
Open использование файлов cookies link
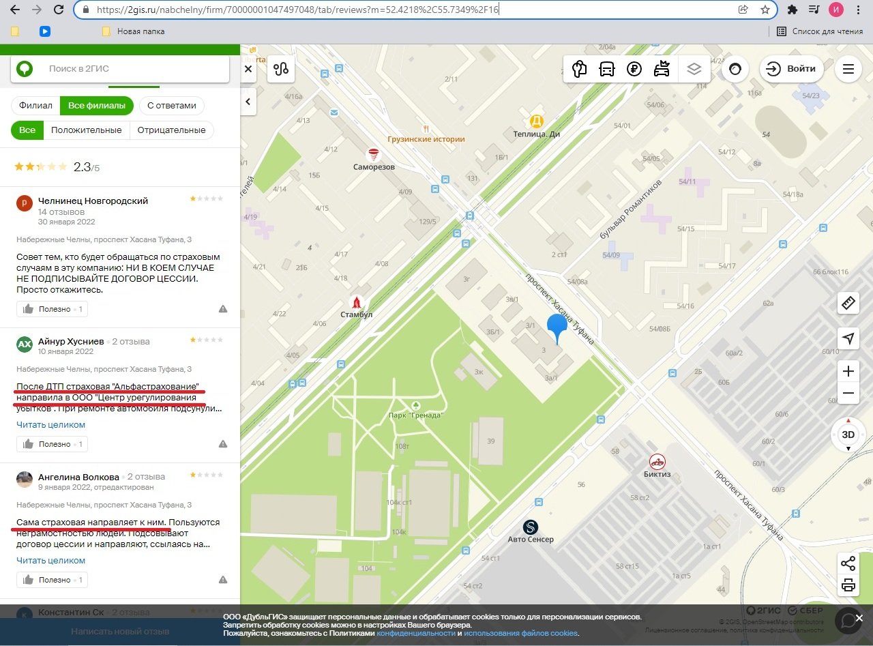coord(521,633)
